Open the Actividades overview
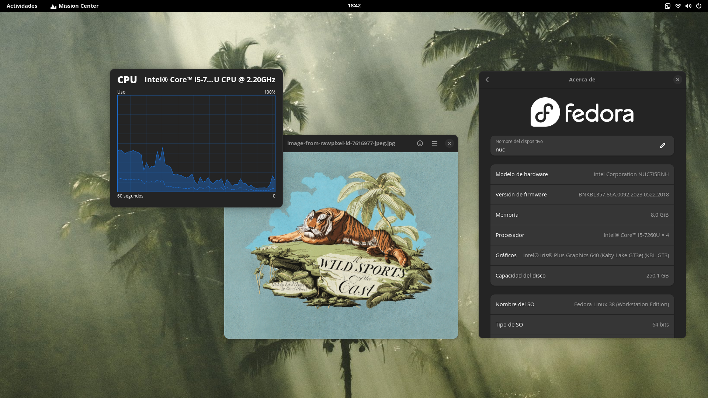Screen dimensions: 708x398 (22, 6)
